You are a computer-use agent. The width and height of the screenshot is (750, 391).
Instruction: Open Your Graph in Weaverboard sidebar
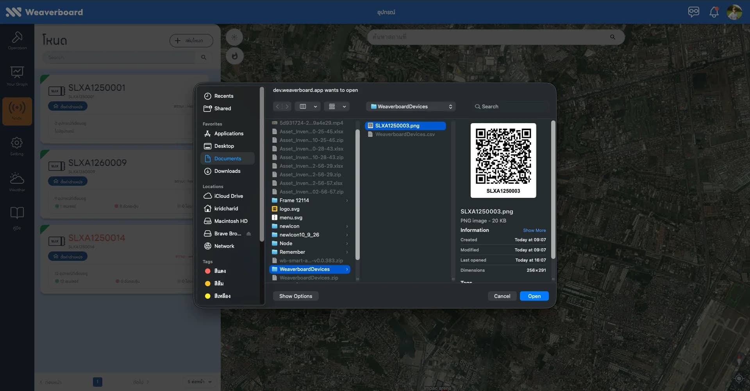point(17,76)
